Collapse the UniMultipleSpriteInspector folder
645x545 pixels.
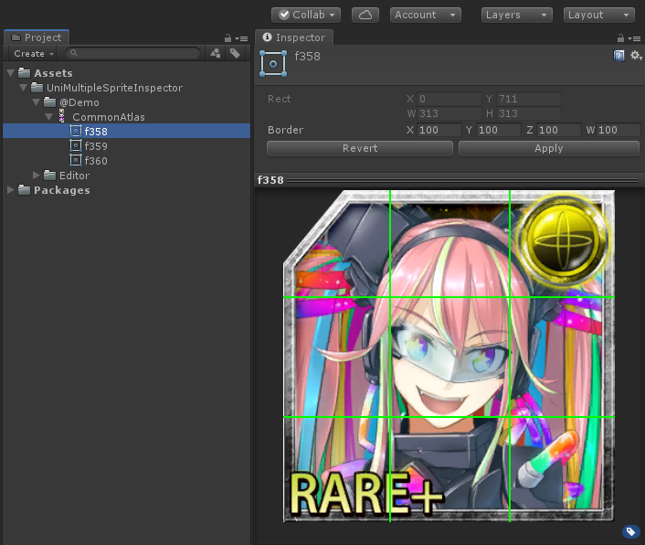(24, 88)
